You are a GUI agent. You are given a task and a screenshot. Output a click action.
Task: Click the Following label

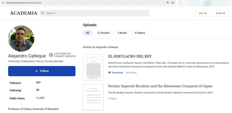point(15,90)
